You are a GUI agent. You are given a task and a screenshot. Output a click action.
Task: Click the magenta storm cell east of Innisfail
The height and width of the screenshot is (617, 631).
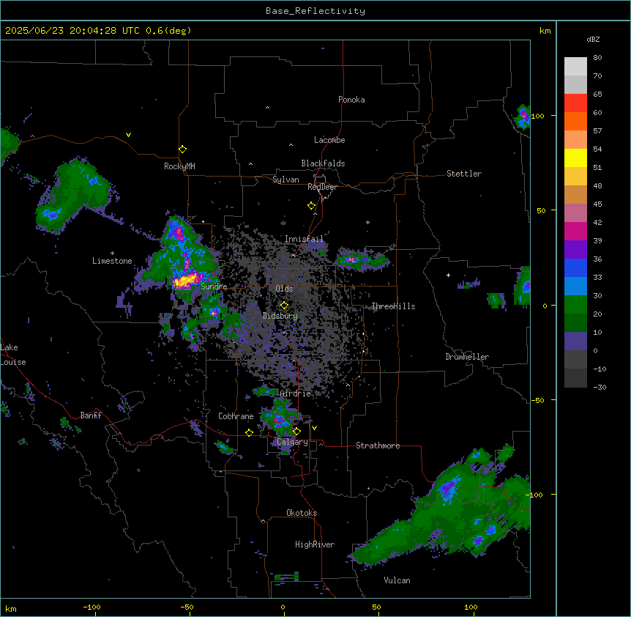[x=351, y=259]
